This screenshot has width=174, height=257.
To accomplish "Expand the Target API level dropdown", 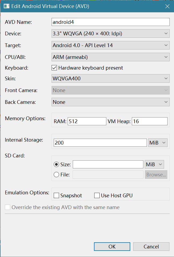I will tap(110, 46).
